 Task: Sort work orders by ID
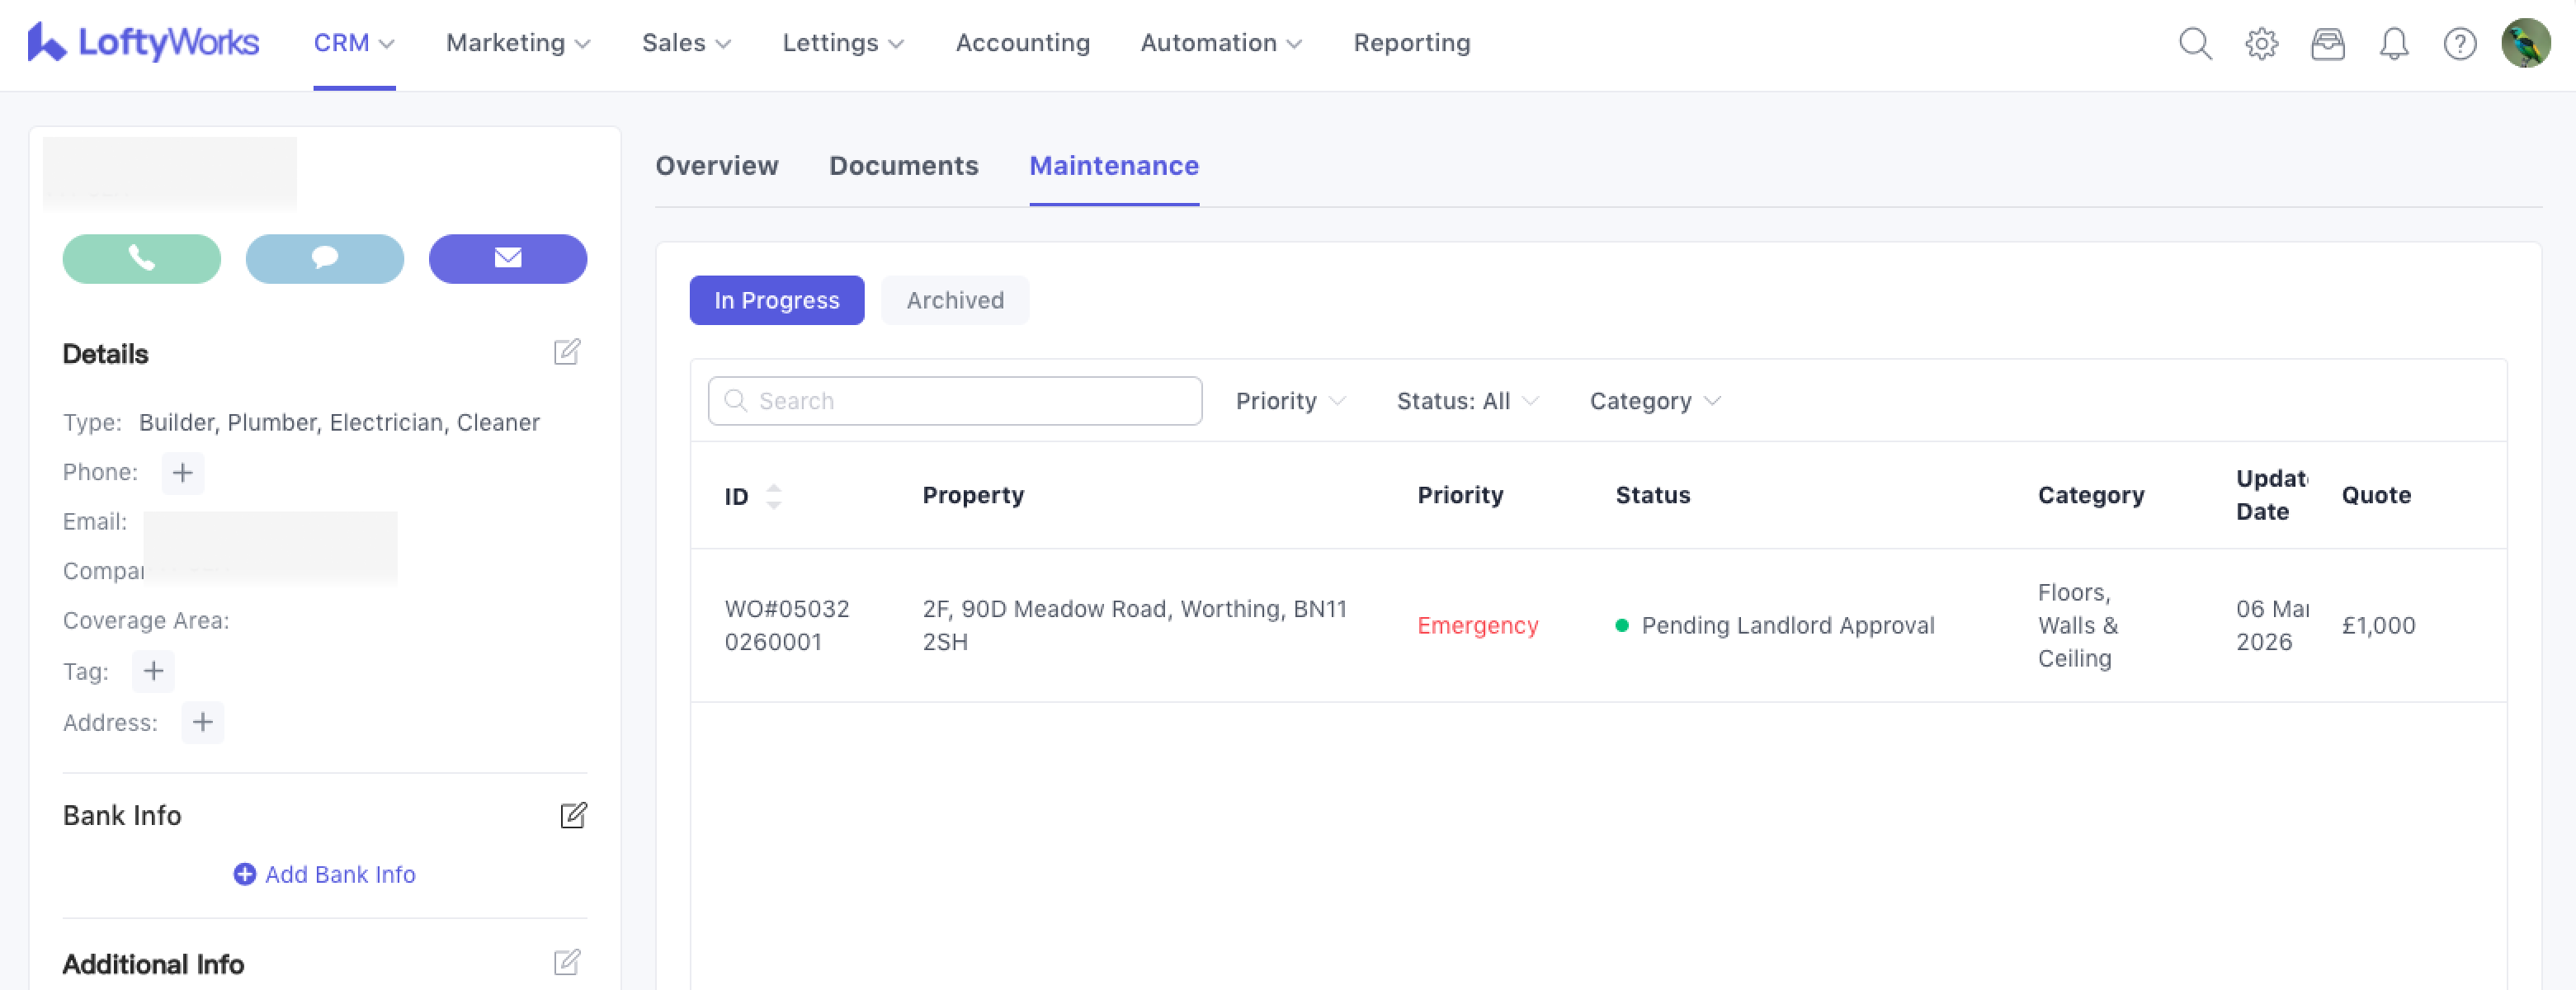(773, 496)
